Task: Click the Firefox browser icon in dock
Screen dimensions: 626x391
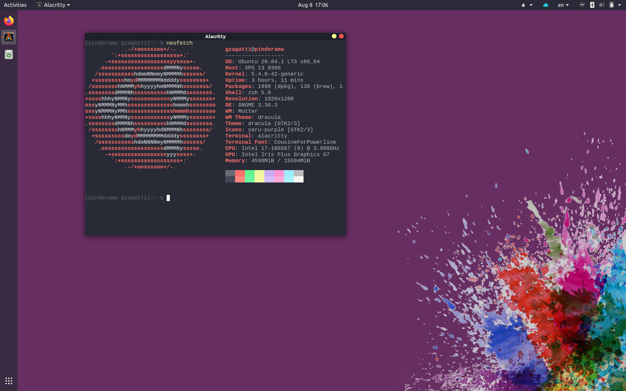Action: tap(9, 20)
